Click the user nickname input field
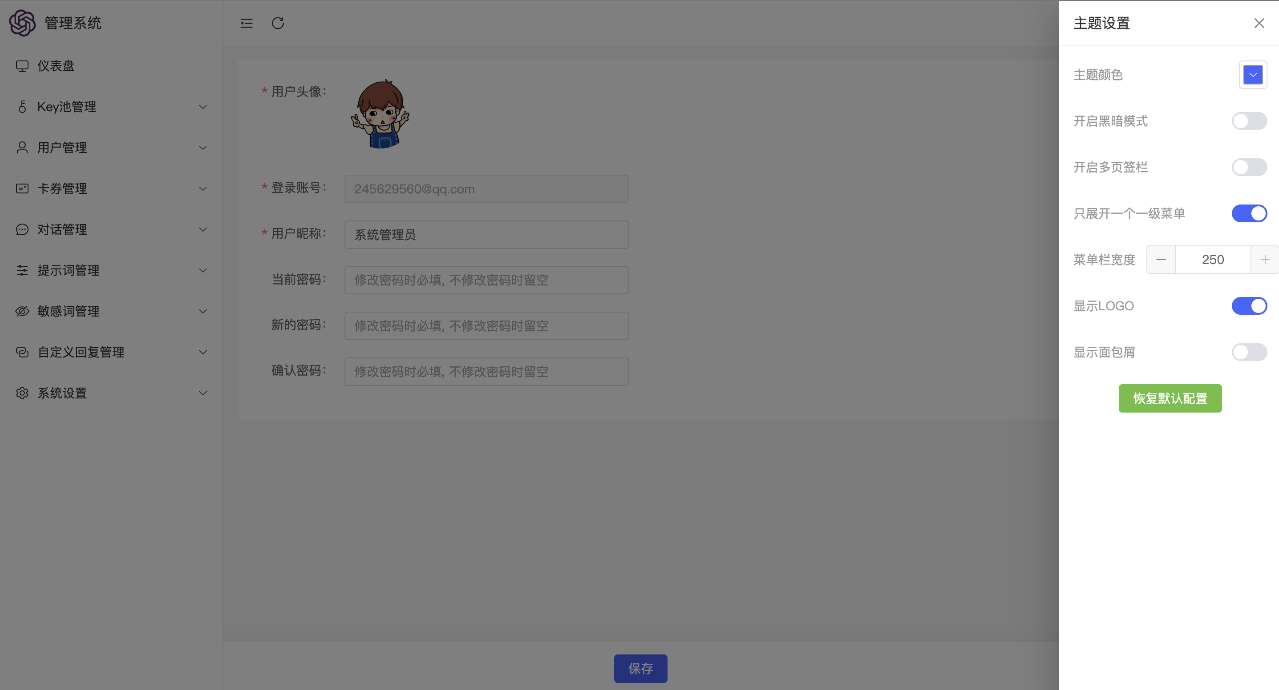Image resolution: width=1279 pixels, height=690 pixels. (486, 234)
